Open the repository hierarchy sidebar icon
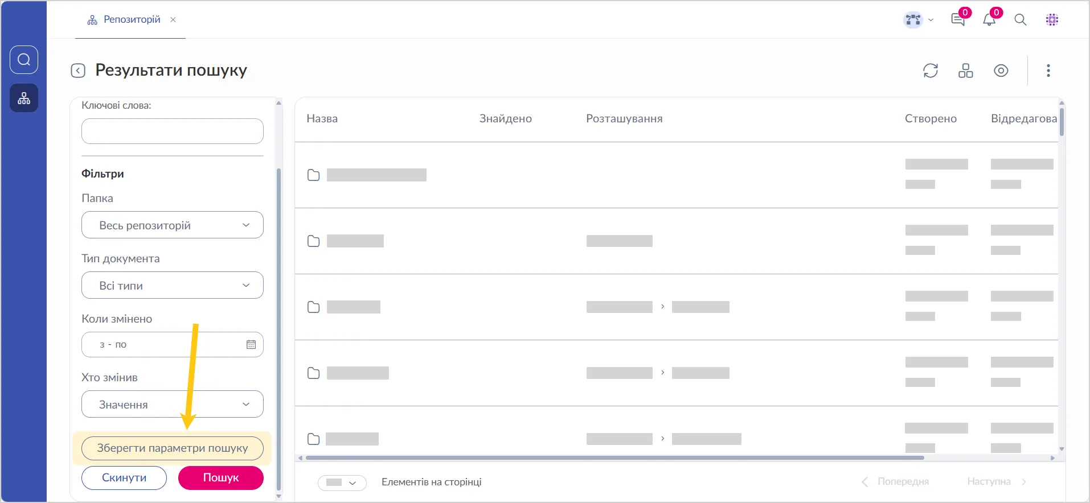The image size is (1090, 503). [24, 98]
